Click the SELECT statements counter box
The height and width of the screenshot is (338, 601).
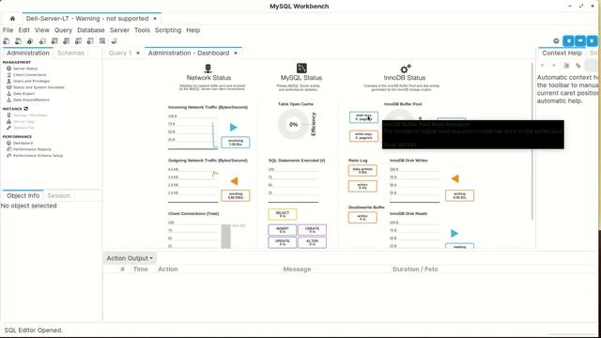(x=283, y=214)
